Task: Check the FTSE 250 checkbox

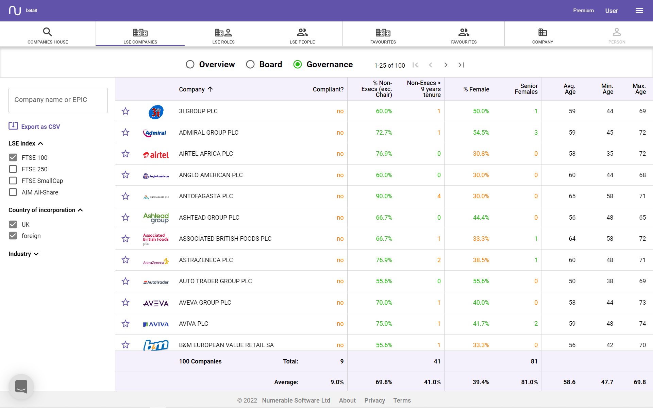Action: (13, 169)
